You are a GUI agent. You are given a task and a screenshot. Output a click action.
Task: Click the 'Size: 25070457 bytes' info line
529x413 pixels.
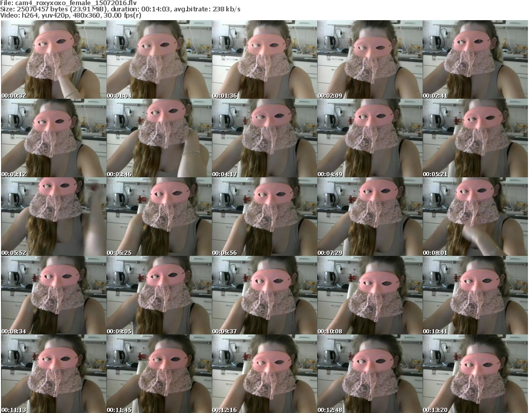point(120,9)
